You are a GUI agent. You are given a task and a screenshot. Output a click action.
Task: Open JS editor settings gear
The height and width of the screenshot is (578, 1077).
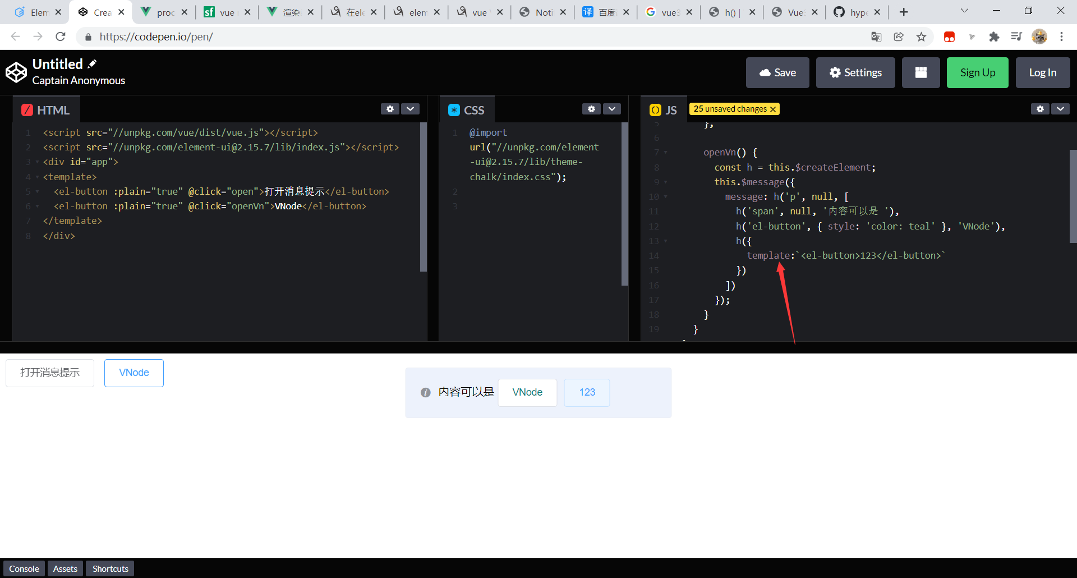[1040, 109]
